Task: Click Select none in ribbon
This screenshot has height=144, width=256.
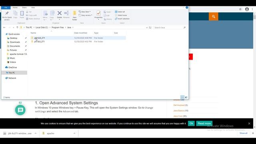Action: pyautogui.click(x=121, y=15)
